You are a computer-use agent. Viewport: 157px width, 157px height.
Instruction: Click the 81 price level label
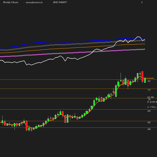tap(149, 81)
